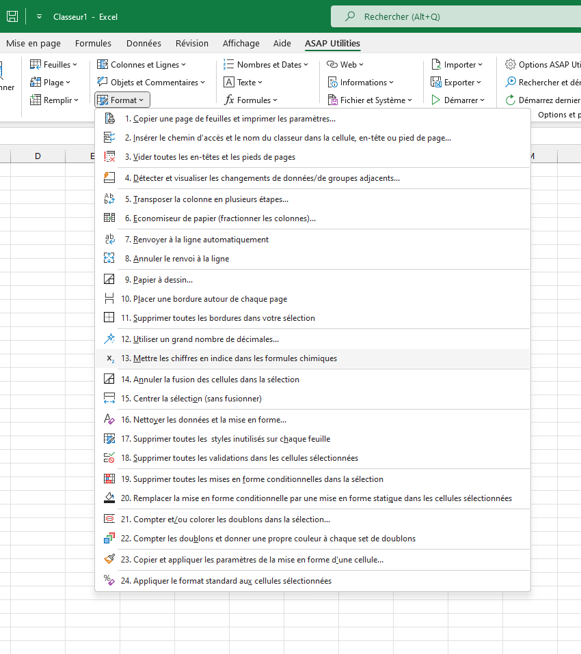
Task: Open the Informations dropdown
Action: (x=361, y=83)
